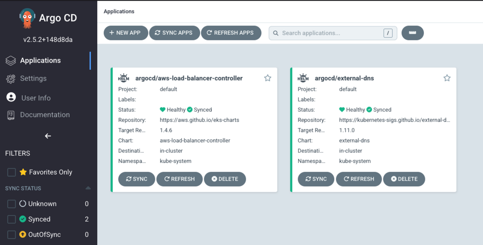The image size is (483, 245).
Task: Click the search applications input field
Action: 331,33
